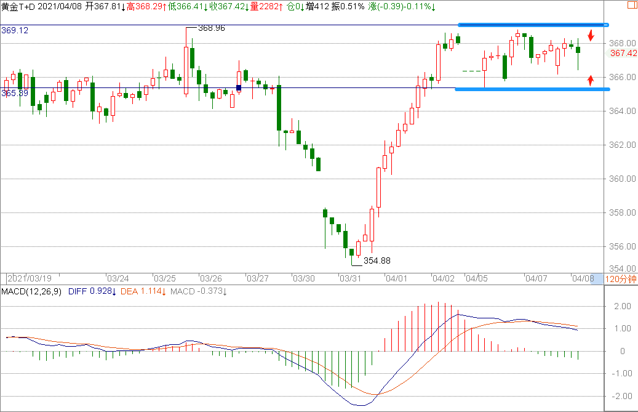Click the 03/27 date on the time axis

click(258, 278)
